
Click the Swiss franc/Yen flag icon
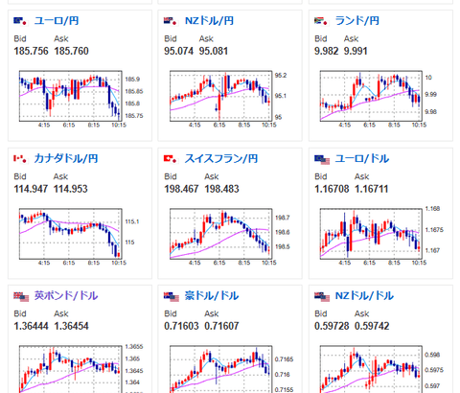click(171, 158)
